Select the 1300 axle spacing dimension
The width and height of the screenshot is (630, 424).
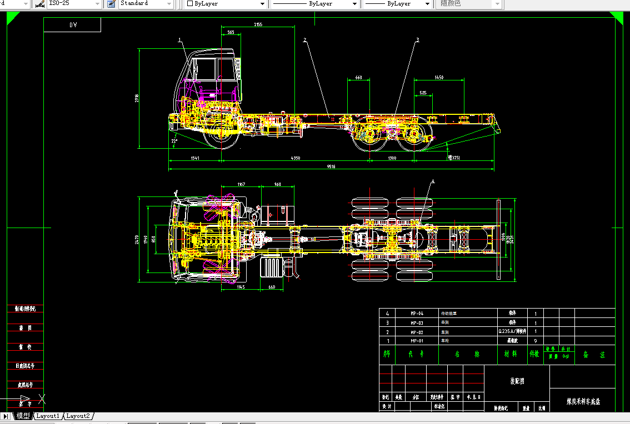coord(392,158)
